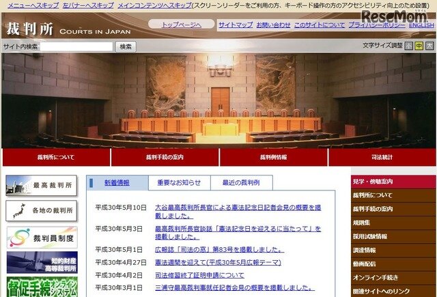
Task: Open the ENGLISH language link
Action: tap(421, 25)
